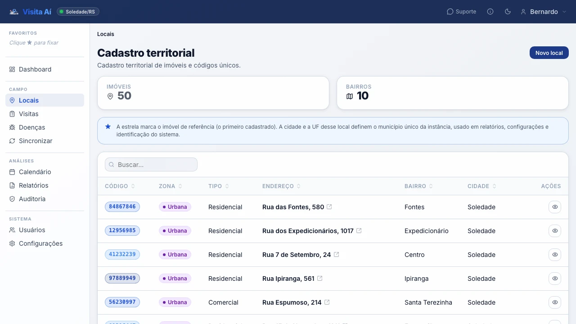Viewport: 576px width, 324px height.
Task: Click the Configurações gear icon
Action: [x=12, y=243]
